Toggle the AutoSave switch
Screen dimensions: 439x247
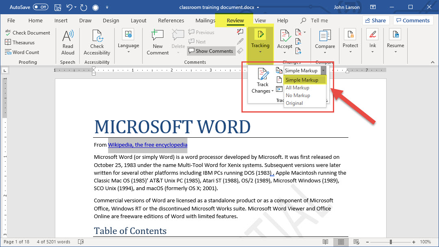click(x=40, y=7)
